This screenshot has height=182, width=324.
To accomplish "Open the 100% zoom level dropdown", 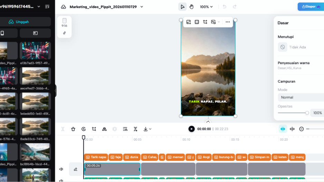I will pos(206,7).
